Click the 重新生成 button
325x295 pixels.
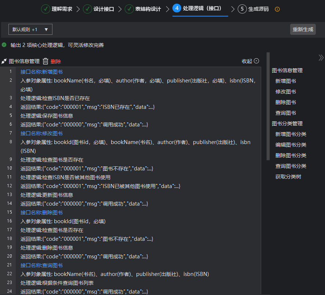point(303,29)
